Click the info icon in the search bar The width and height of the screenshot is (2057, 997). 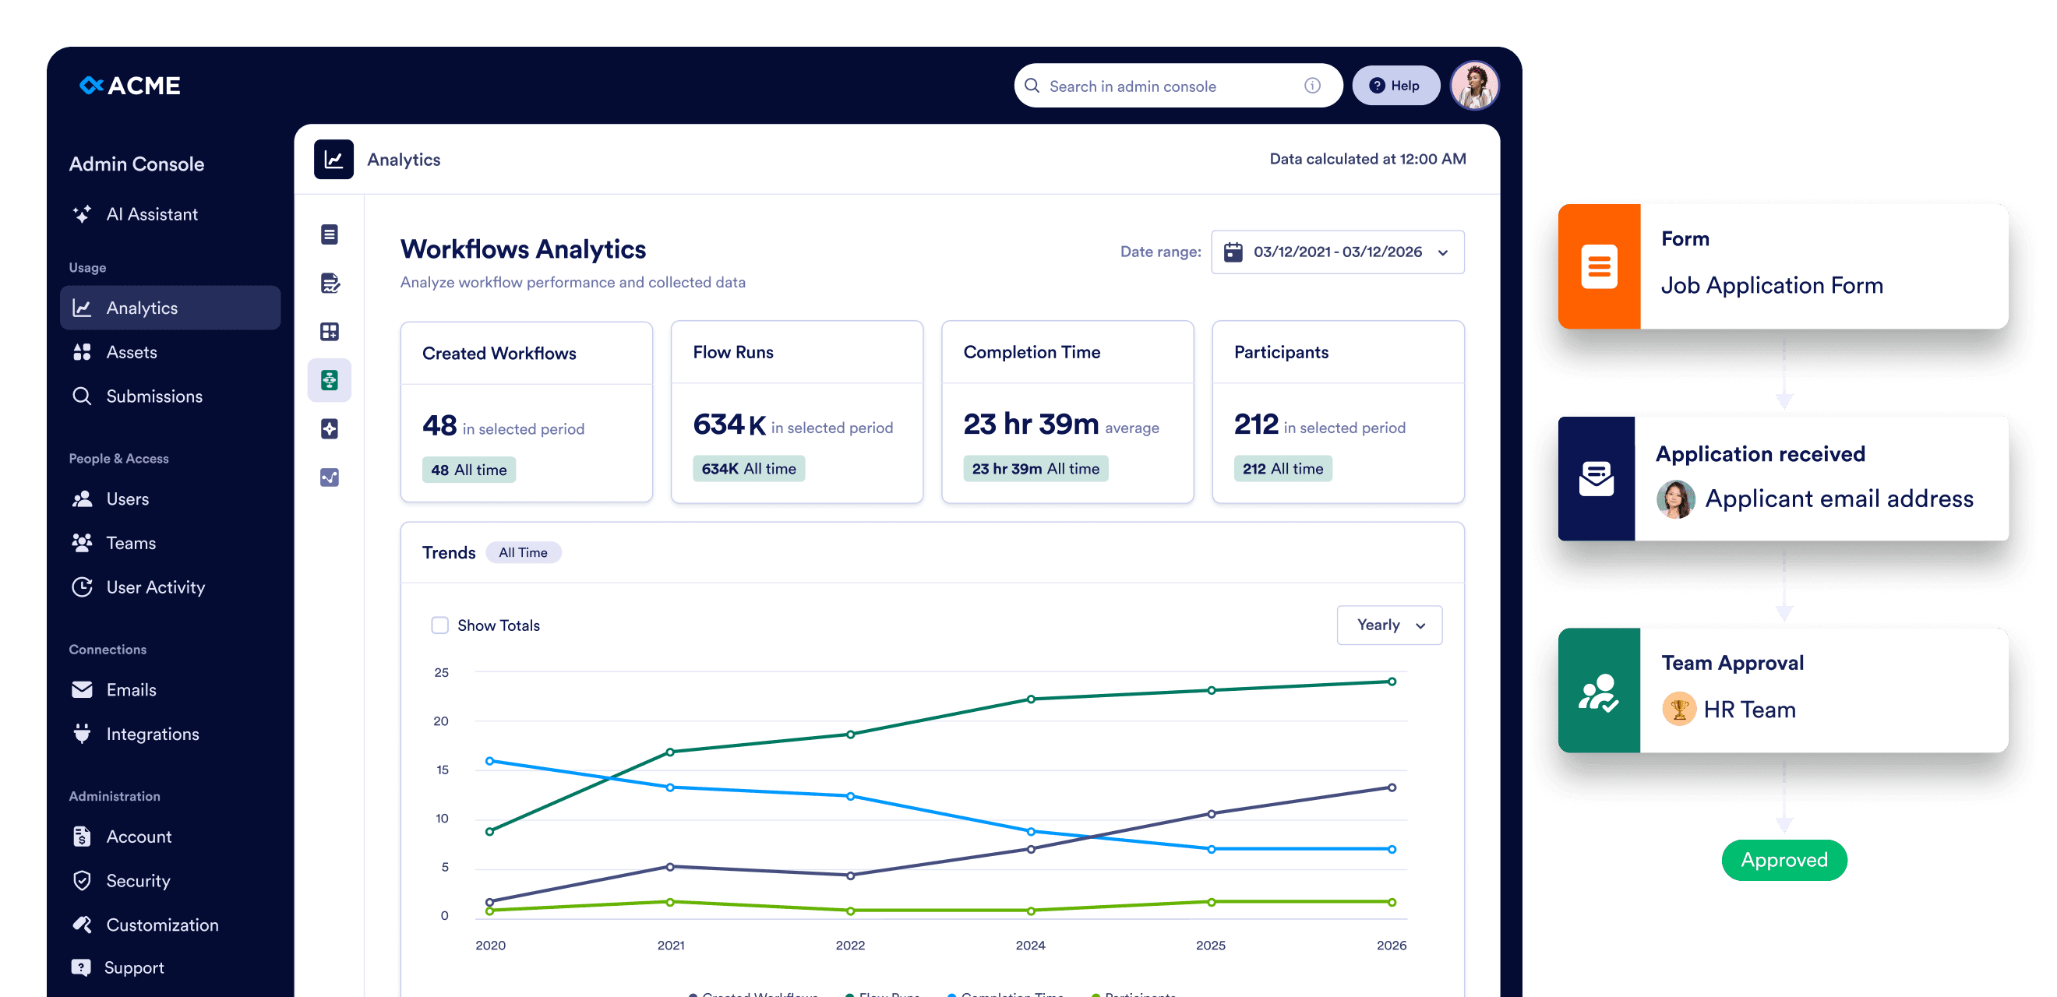(1312, 86)
